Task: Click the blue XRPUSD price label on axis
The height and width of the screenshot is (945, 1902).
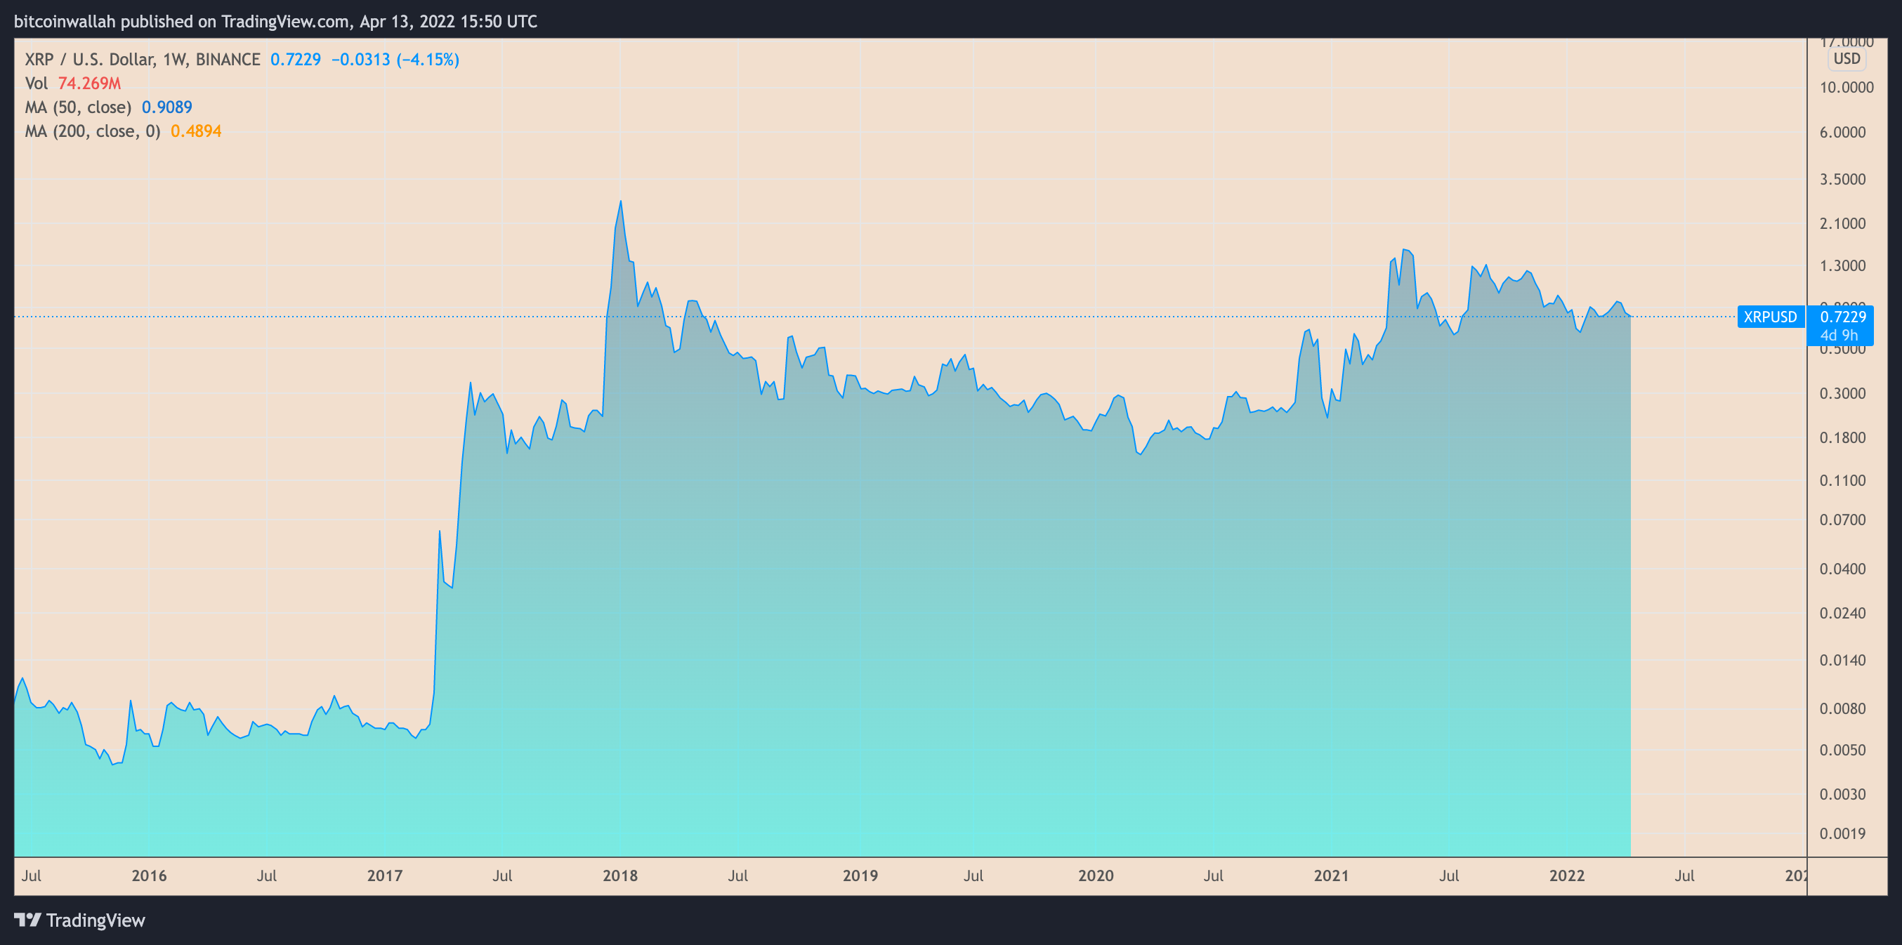Action: (1771, 317)
